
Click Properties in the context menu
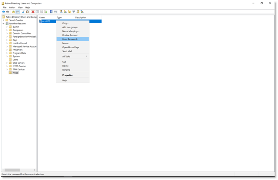[x=67, y=75]
